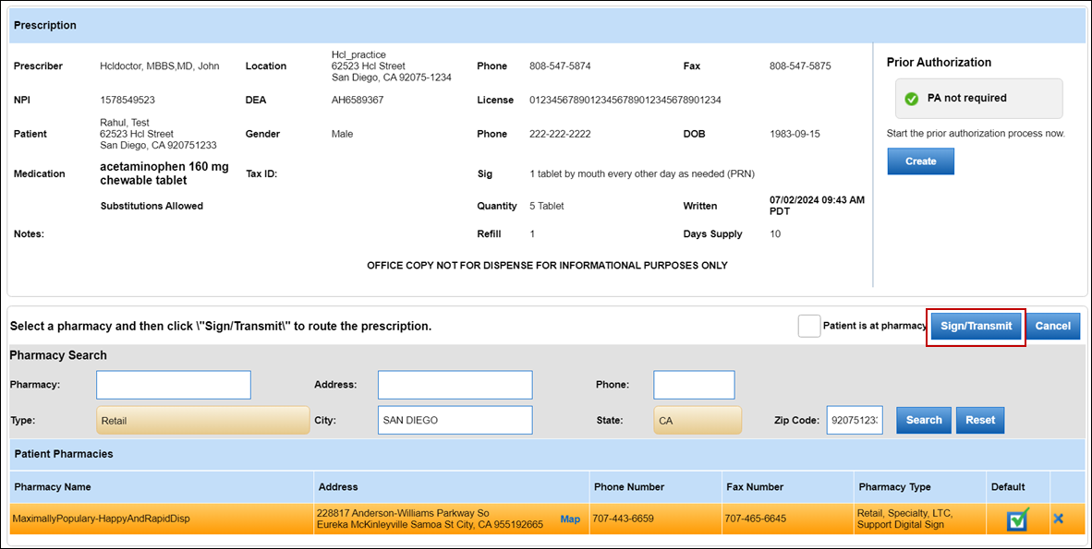
Task: Select the City field containing SAN DIEGO
Action: coord(455,420)
